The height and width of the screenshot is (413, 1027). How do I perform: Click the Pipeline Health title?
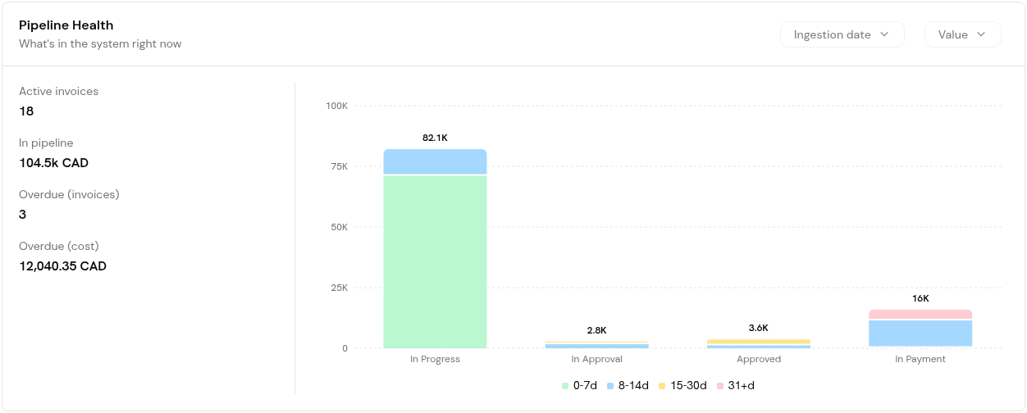(x=66, y=25)
